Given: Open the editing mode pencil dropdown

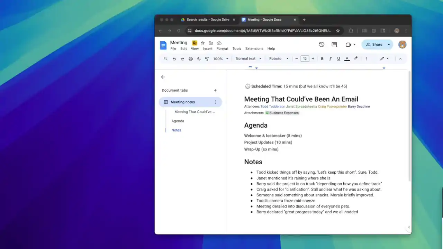Looking at the screenshot, I should coord(384,59).
